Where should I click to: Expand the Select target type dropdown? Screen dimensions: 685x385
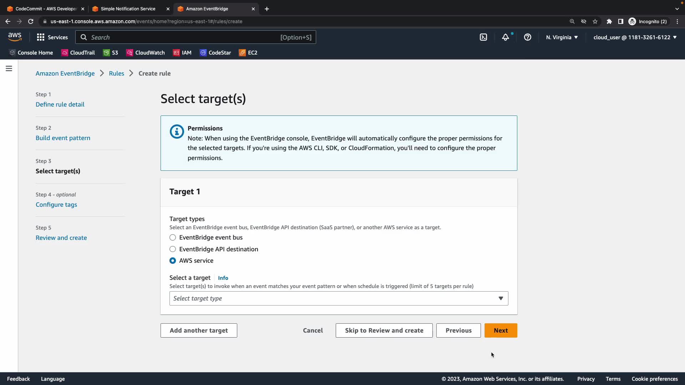(339, 298)
